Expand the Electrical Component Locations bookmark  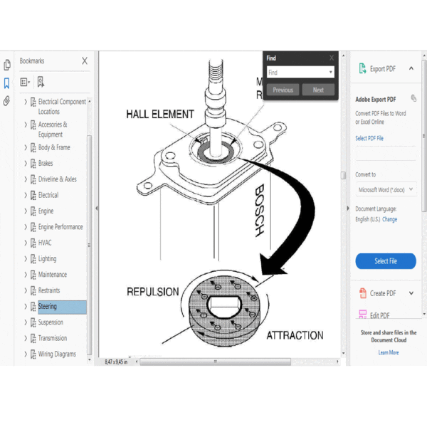(x=26, y=102)
